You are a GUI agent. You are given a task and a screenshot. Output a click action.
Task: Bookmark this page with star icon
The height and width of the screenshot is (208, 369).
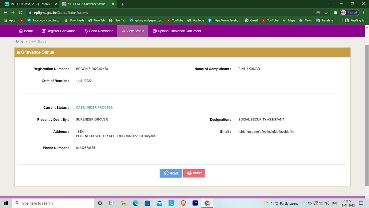point(326,13)
